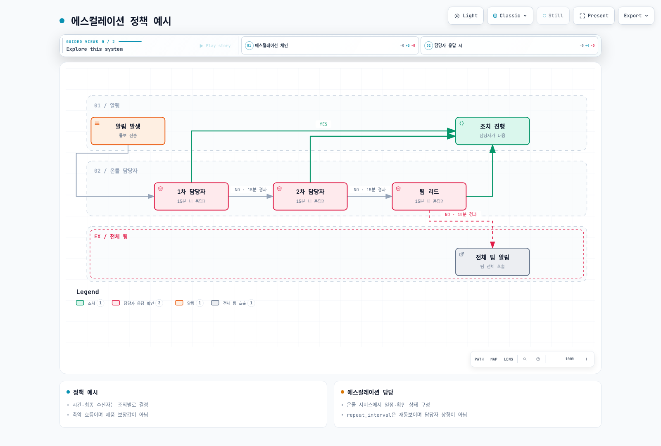The height and width of the screenshot is (446, 661).
Task: Toggle the Still animation mode
Action: [x=553, y=16]
